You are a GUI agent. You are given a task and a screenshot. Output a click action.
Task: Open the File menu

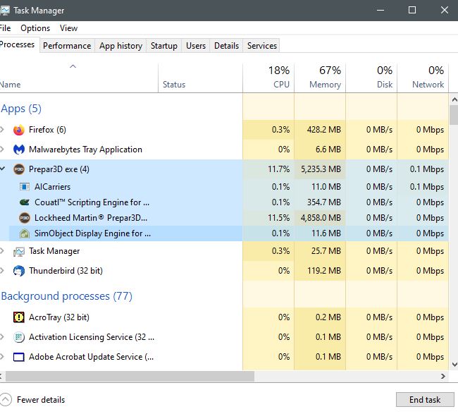(x=5, y=28)
